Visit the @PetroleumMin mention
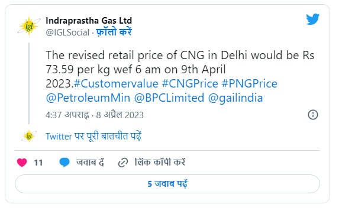Image resolution: width=342 pixels, height=214 pixels. [88, 98]
